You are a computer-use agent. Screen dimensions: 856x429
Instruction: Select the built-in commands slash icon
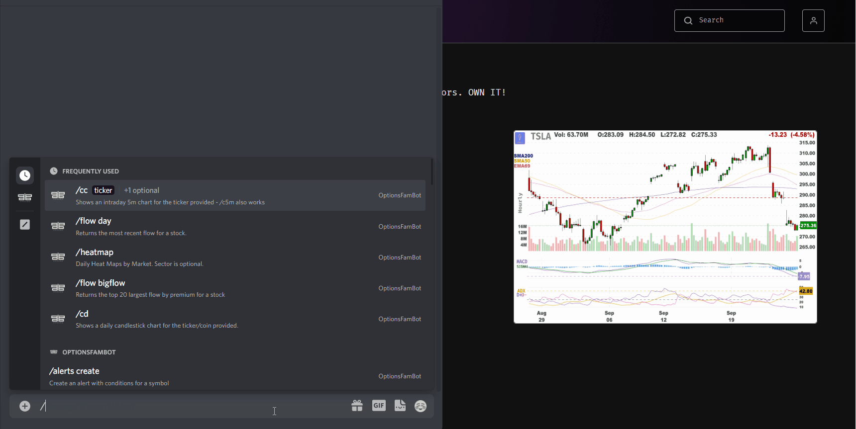25,225
